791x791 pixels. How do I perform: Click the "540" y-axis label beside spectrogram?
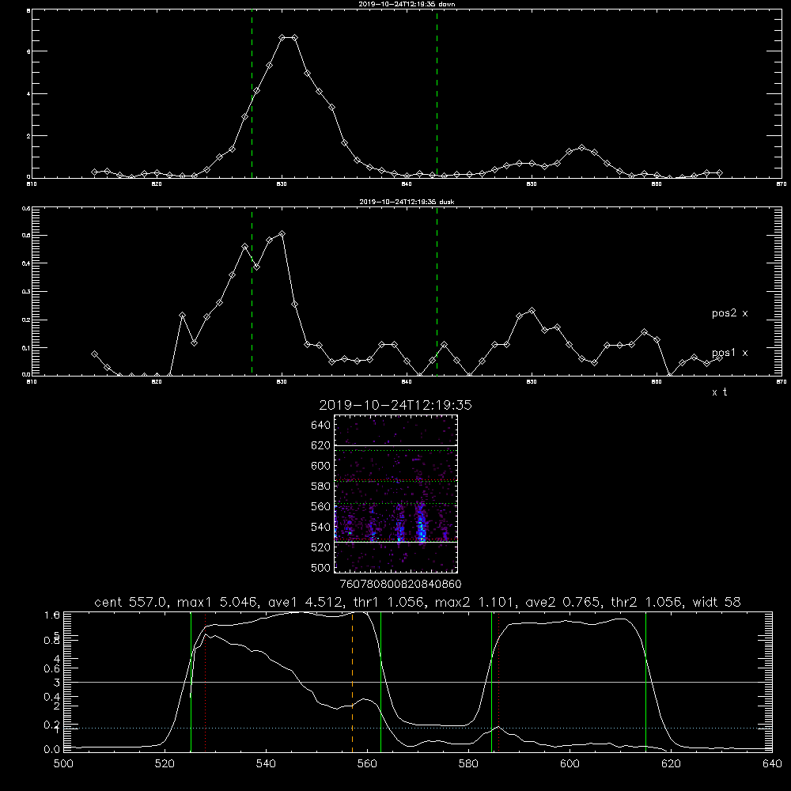point(320,527)
